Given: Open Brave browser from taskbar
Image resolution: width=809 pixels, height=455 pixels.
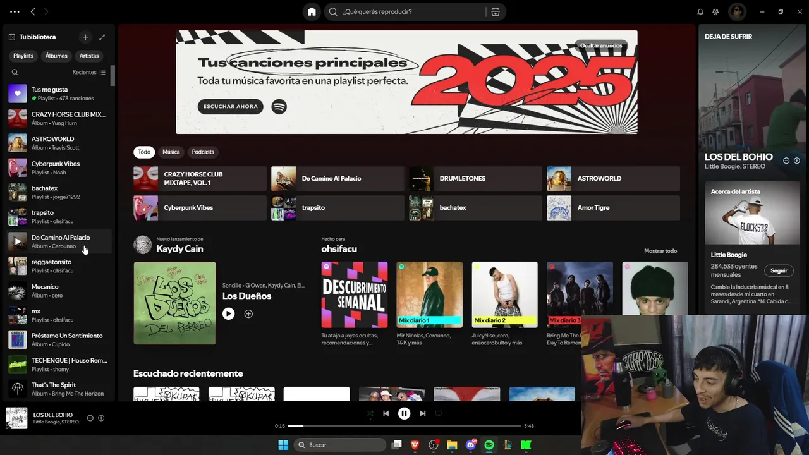Looking at the screenshot, I should point(415,445).
